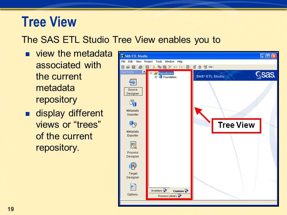287x215 pixels.
Task: Click the Source Designer text label
Action: click(x=133, y=92)
